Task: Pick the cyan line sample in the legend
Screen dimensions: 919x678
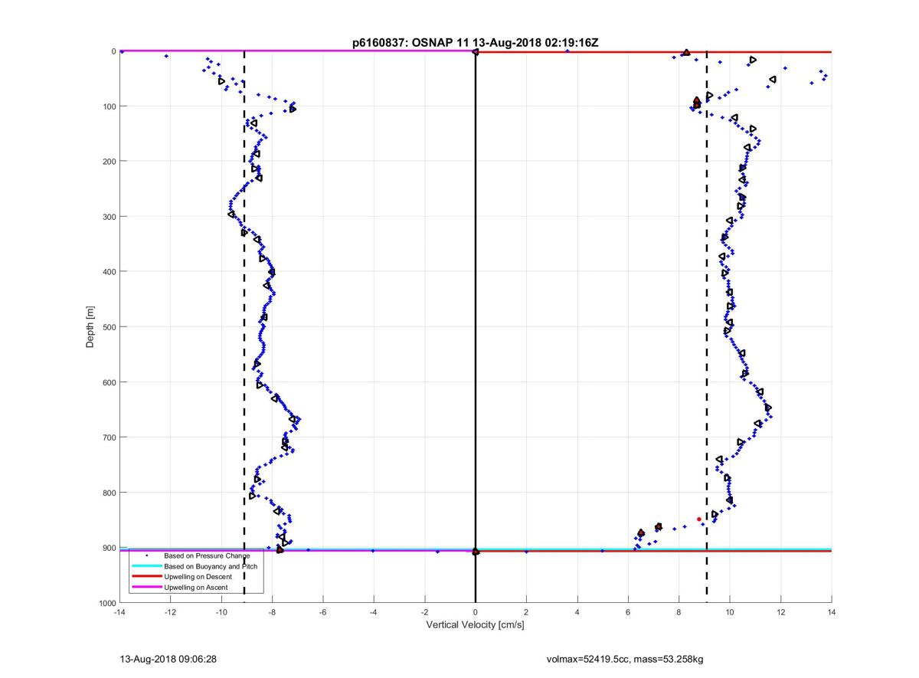Action: point(146,566)
